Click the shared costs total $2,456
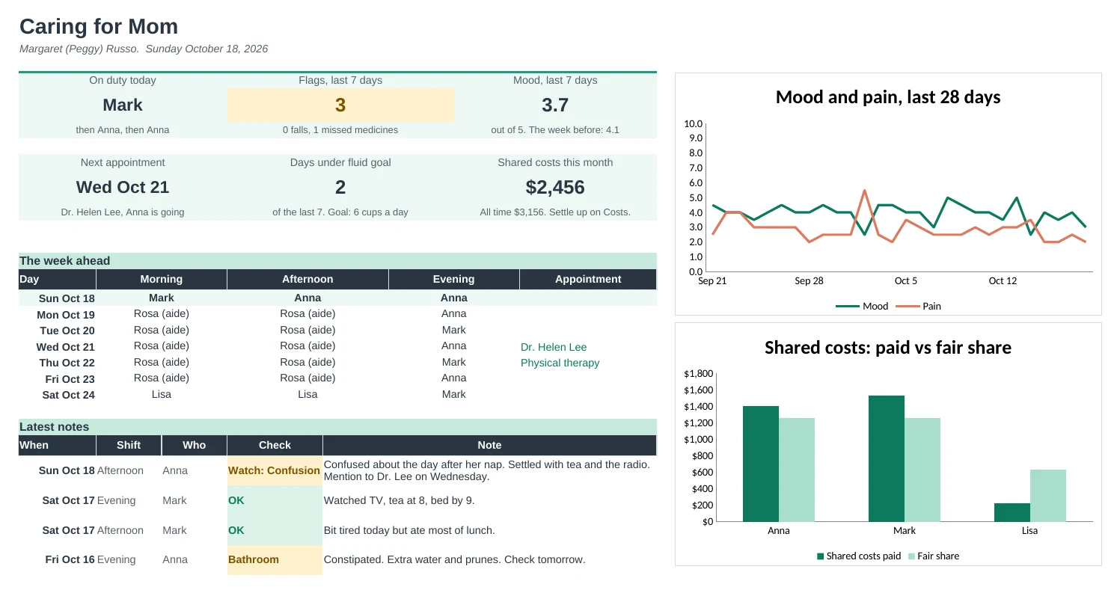Viewport: 1120px width, 593px height. [555, 188]
